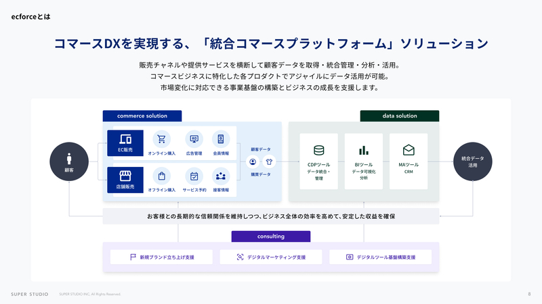The width and height of the screenshot is (542, 304).
Task: Click the copyright notice in footer
Action: [90, 295]
